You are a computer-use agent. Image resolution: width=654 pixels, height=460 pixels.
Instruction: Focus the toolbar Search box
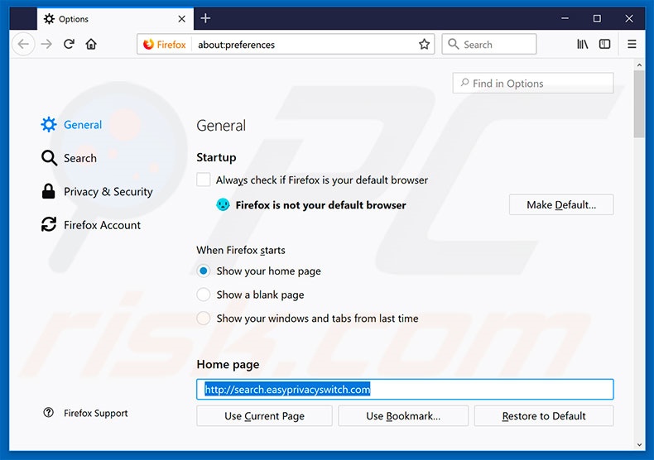click(x=489, y=44)
